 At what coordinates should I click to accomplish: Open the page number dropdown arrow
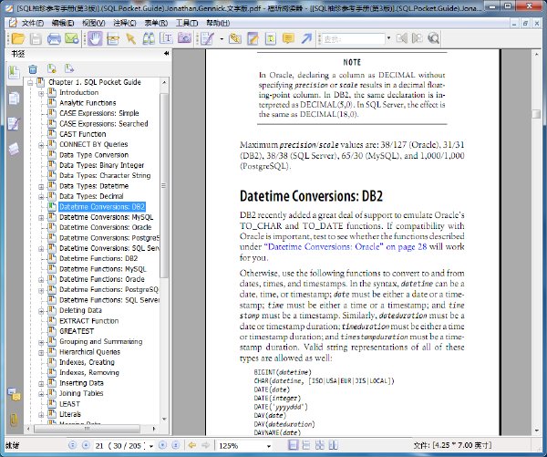151,446
